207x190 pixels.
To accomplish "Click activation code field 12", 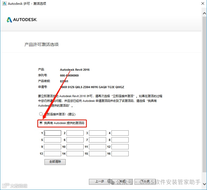I will tap(120, 147).
